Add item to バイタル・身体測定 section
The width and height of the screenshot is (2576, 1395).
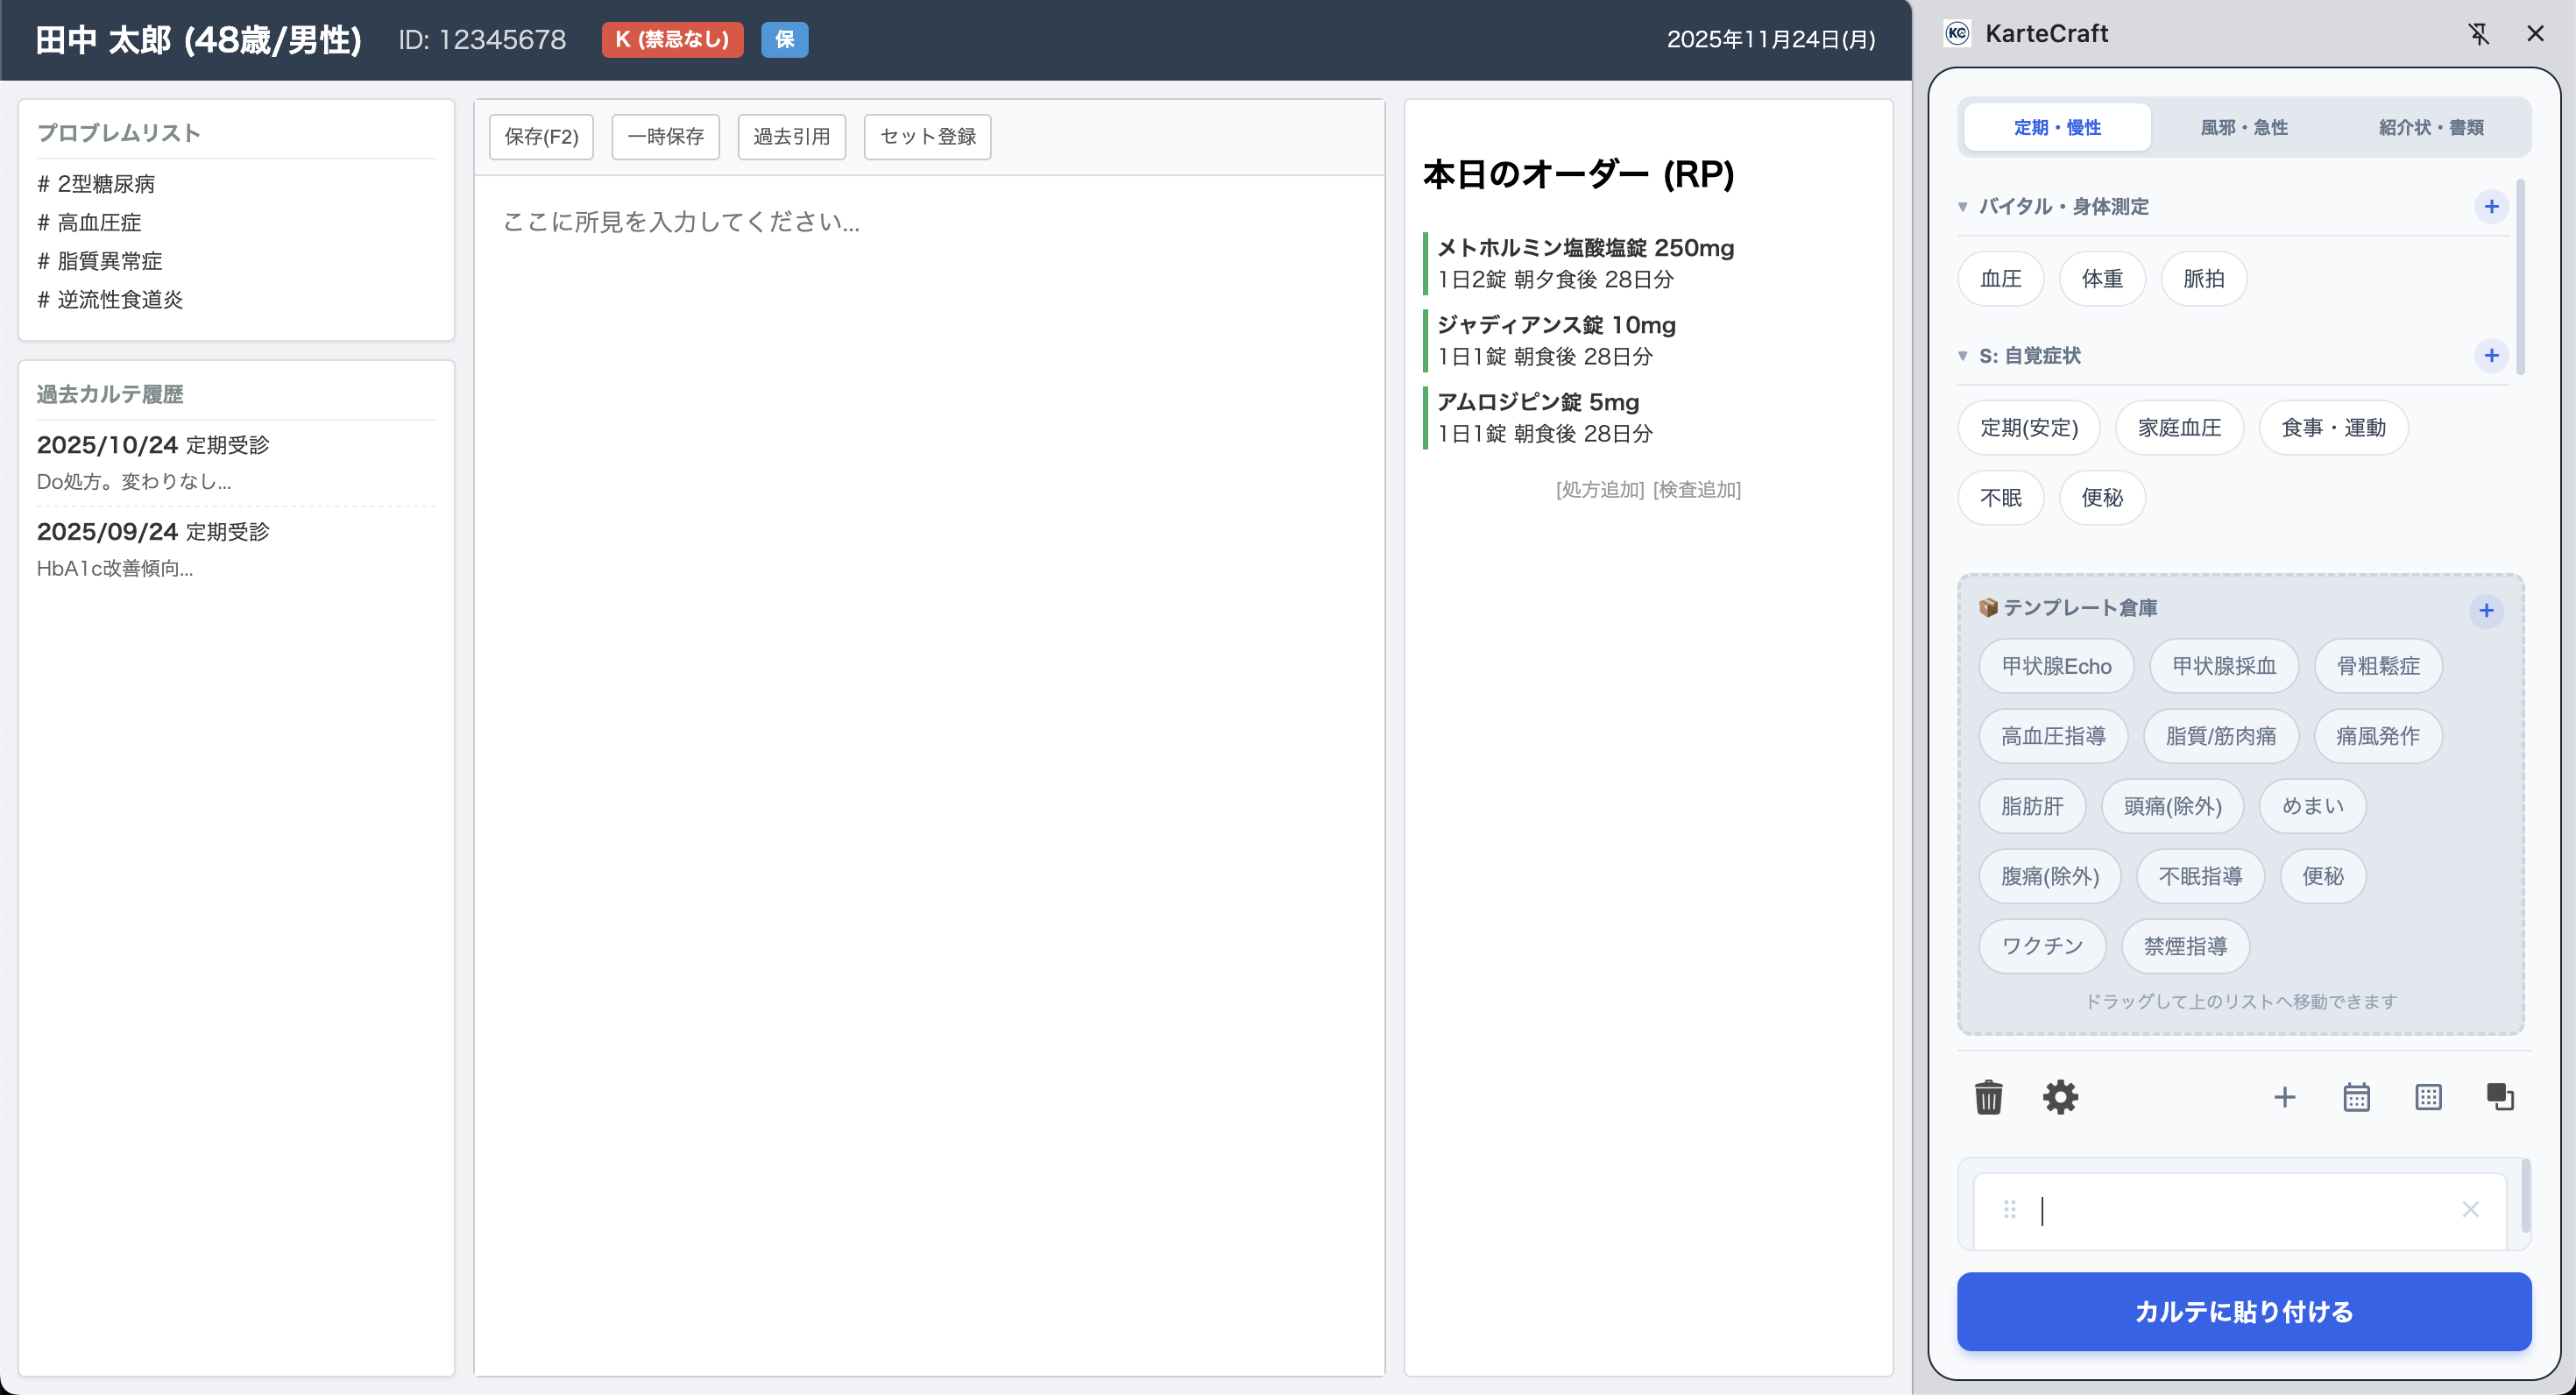[x=2491, y=206]
